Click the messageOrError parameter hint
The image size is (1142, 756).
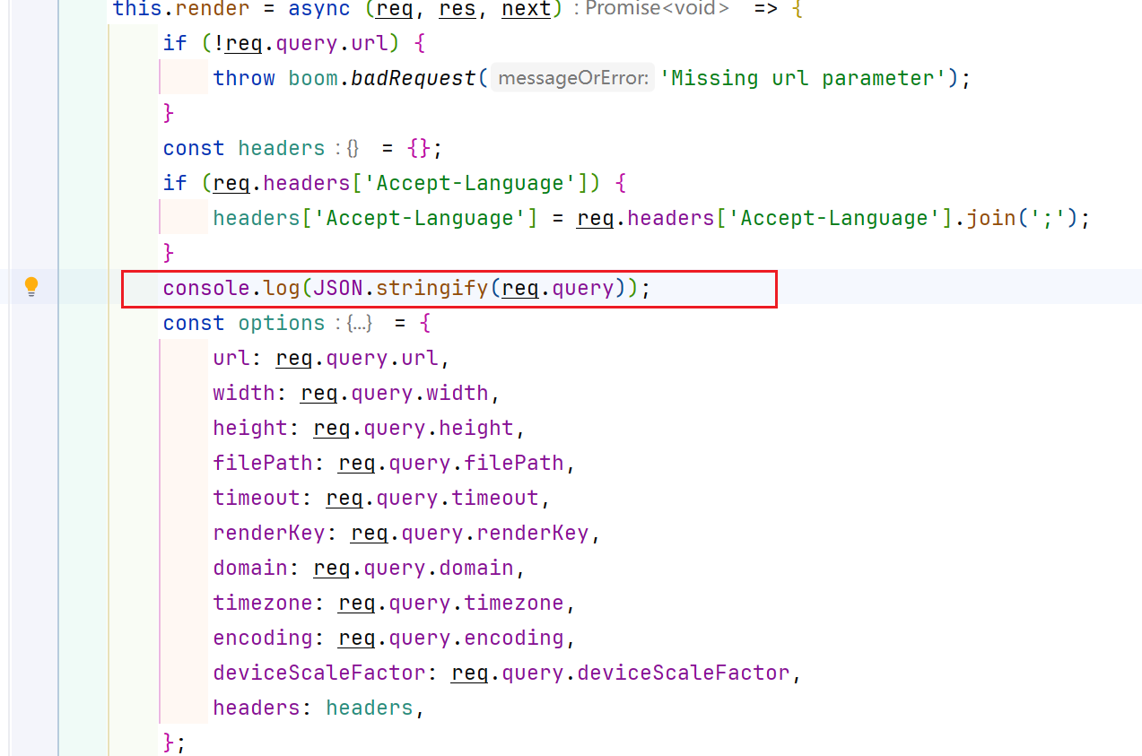pyautogui.click(x=572, y=78)
